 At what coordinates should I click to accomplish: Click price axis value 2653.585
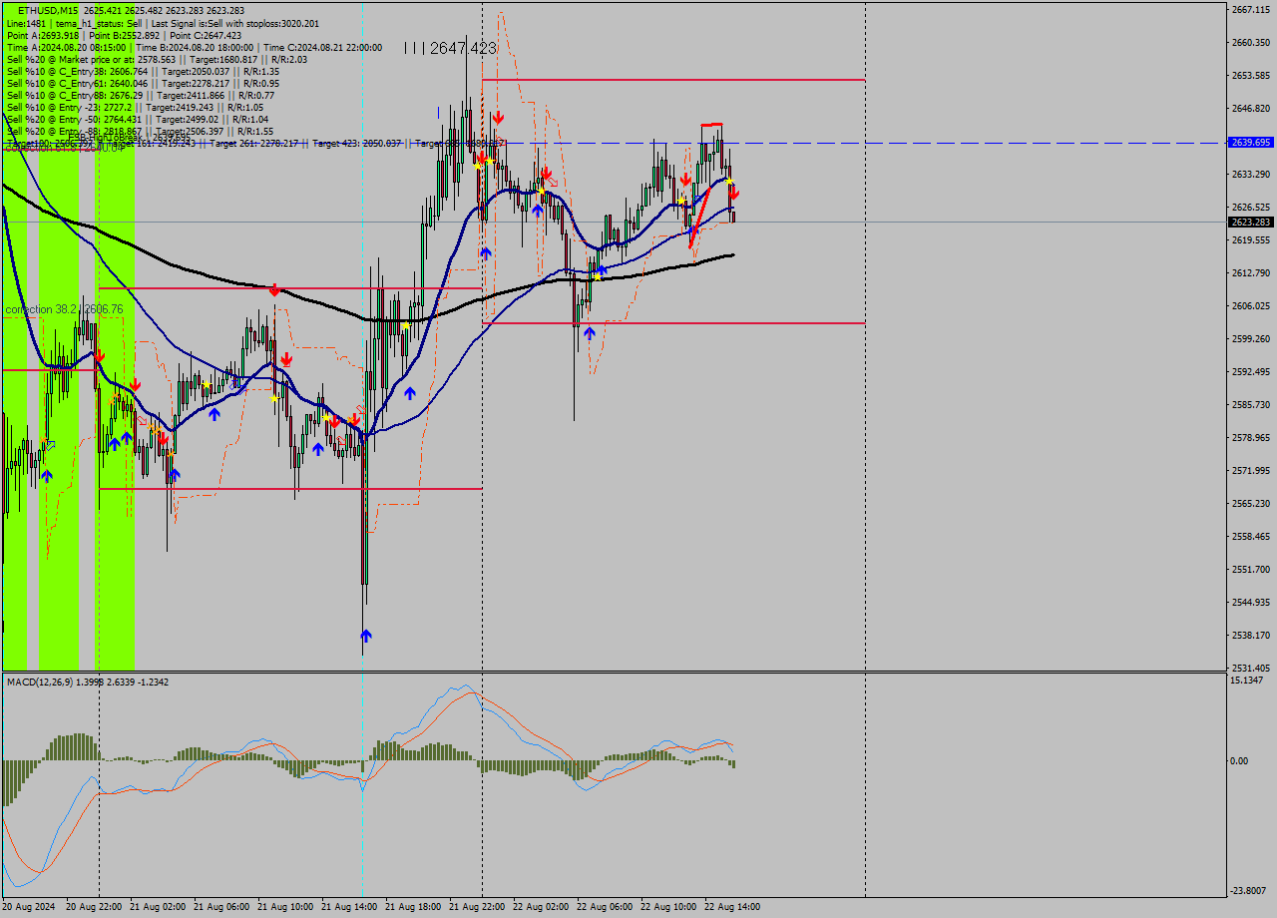coord(1250,76)
